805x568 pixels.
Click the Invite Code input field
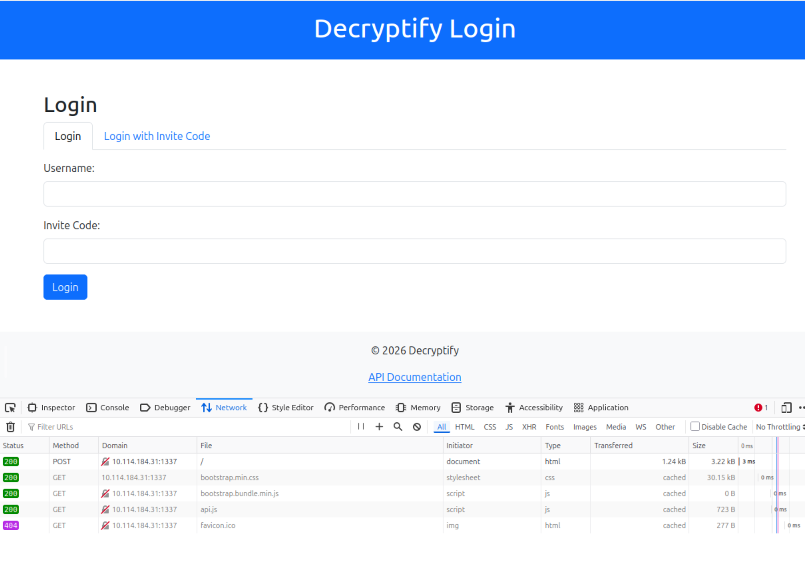(x=414, y=251)
